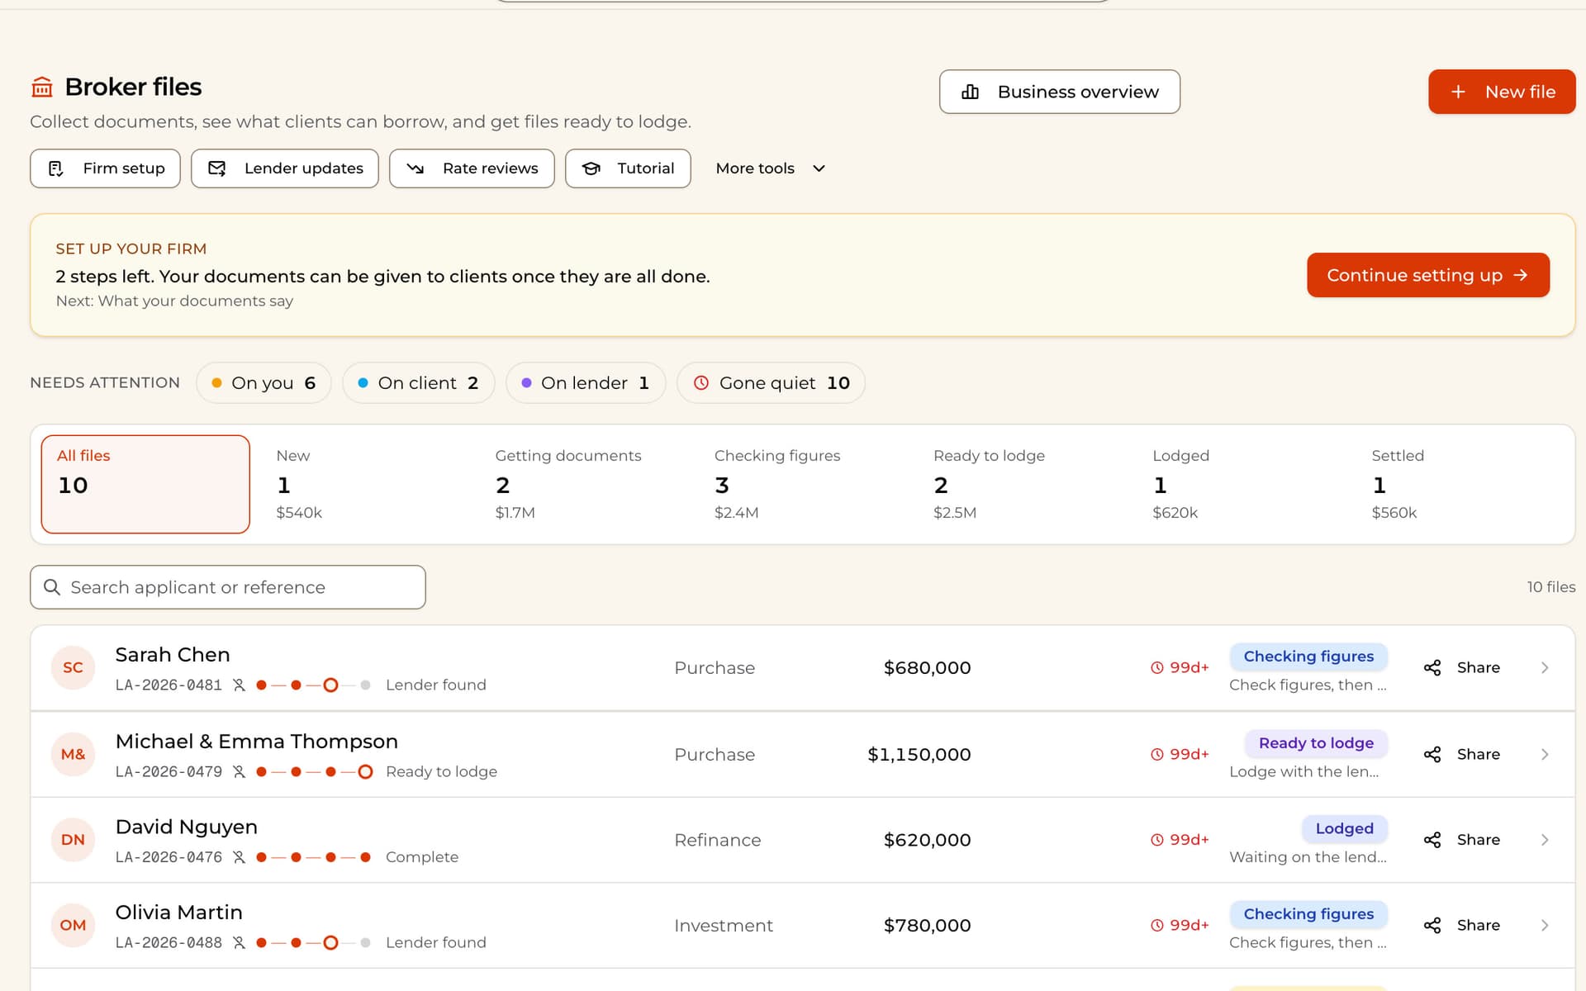The image size is (1586, 991).
Task: Click the Ready to lodge status badge
Action: [x=1316, y=743]
